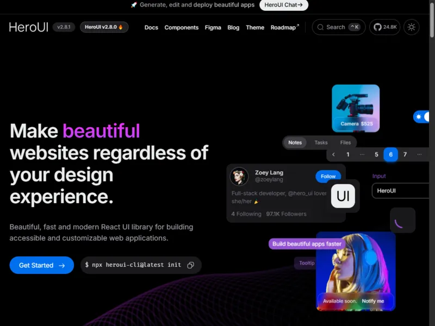Image resolution: width=435 pixels, height=326 pixels.
Task: Select active page 6 in pagination
Action: click(390, 154)
